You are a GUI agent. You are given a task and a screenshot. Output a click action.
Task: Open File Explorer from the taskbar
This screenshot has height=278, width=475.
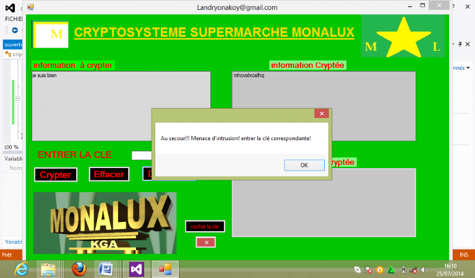click(x=48, y=269)
